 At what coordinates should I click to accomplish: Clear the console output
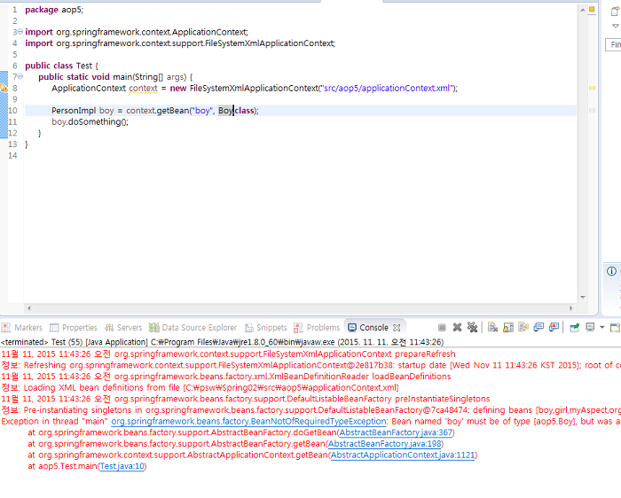point(492,328)
